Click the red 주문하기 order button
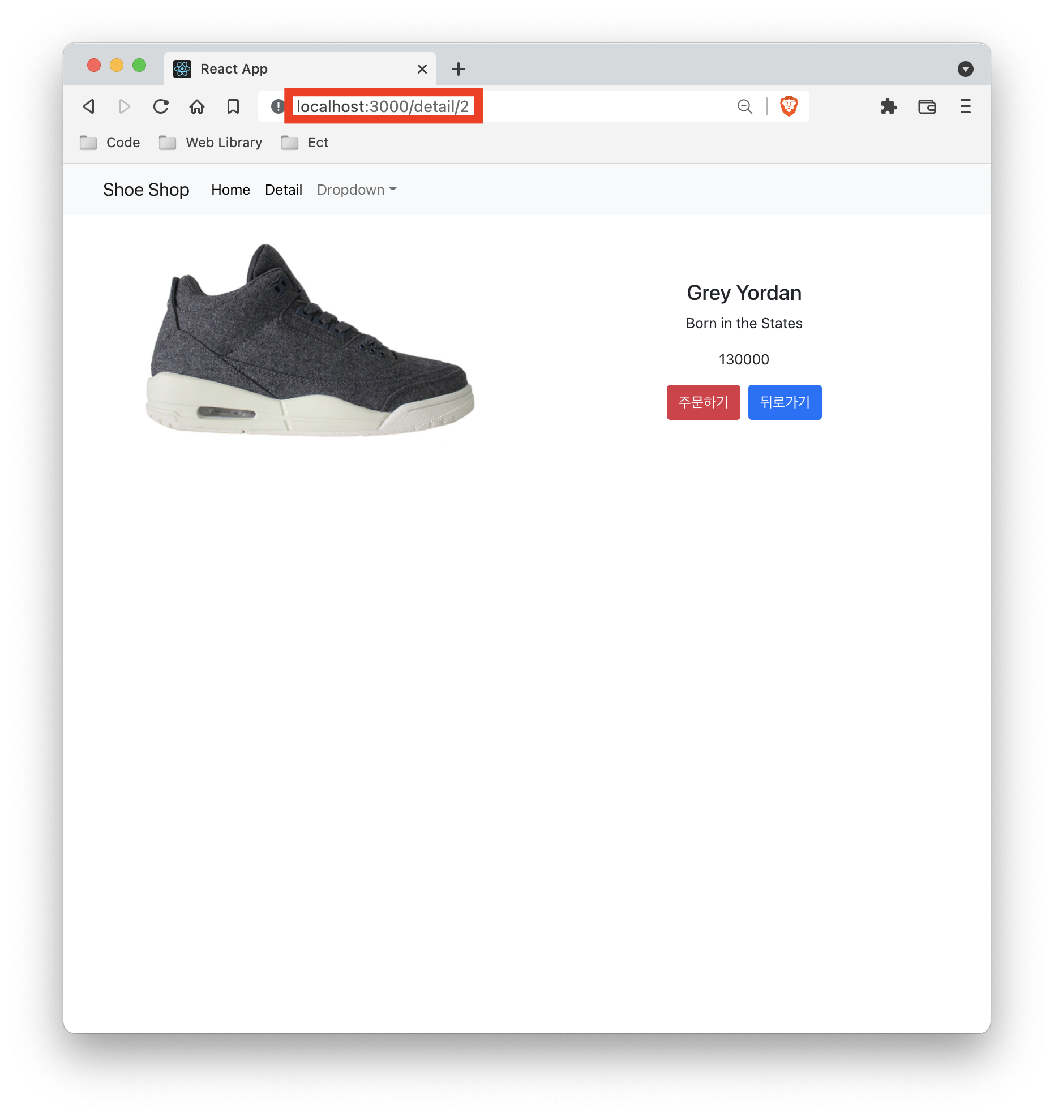This screenshot has width=1054, height=1117. pos(703,402)
